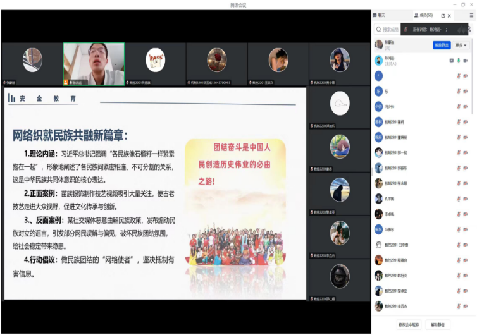The width and height of the screenshot is (477, 335).
Task: Click the 修改会中昵称 button
Action: (x=409, y=325)
